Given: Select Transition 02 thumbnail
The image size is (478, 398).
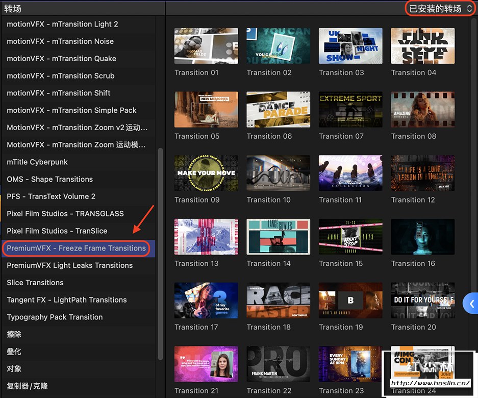Looking at the screenshot, I should point(279,46).
